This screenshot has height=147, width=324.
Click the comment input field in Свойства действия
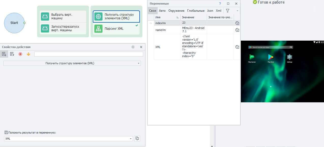pyautogui.click(x=89, y=54)
